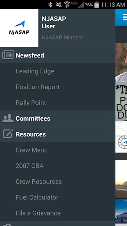This screenshot has height=226, width=127.
Task: Tap the battery status icon
Action: pos(97,5)
